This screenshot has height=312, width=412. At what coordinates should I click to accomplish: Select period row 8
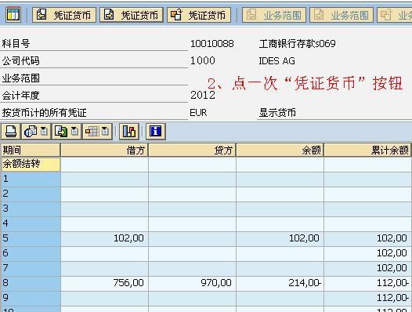click(31, 283)
